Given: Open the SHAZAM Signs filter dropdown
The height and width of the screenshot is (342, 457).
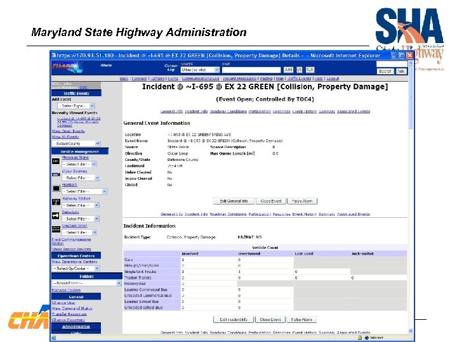Looking at the screenshot, I should tap(79, 232).
